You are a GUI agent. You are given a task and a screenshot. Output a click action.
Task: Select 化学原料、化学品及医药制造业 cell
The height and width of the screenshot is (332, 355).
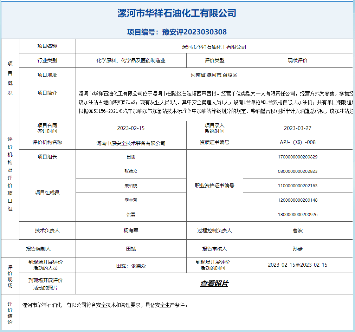pyautogui.click(x=131, y=60)
